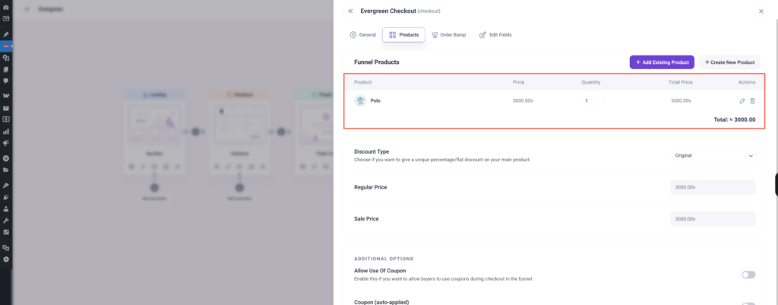The height and width of the screenshot is (305, 778).
Task: Open the Discount Type dropdown
Action: 713,155
